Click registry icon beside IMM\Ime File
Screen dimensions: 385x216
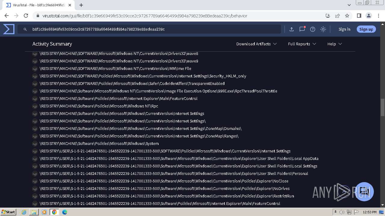[x=35, y=69]
